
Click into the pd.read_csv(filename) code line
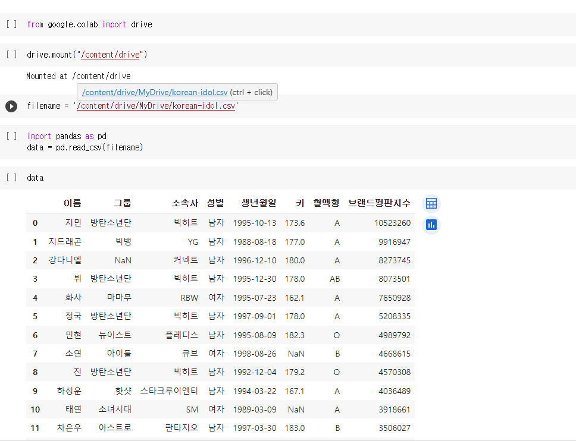(x=85, y=147)
